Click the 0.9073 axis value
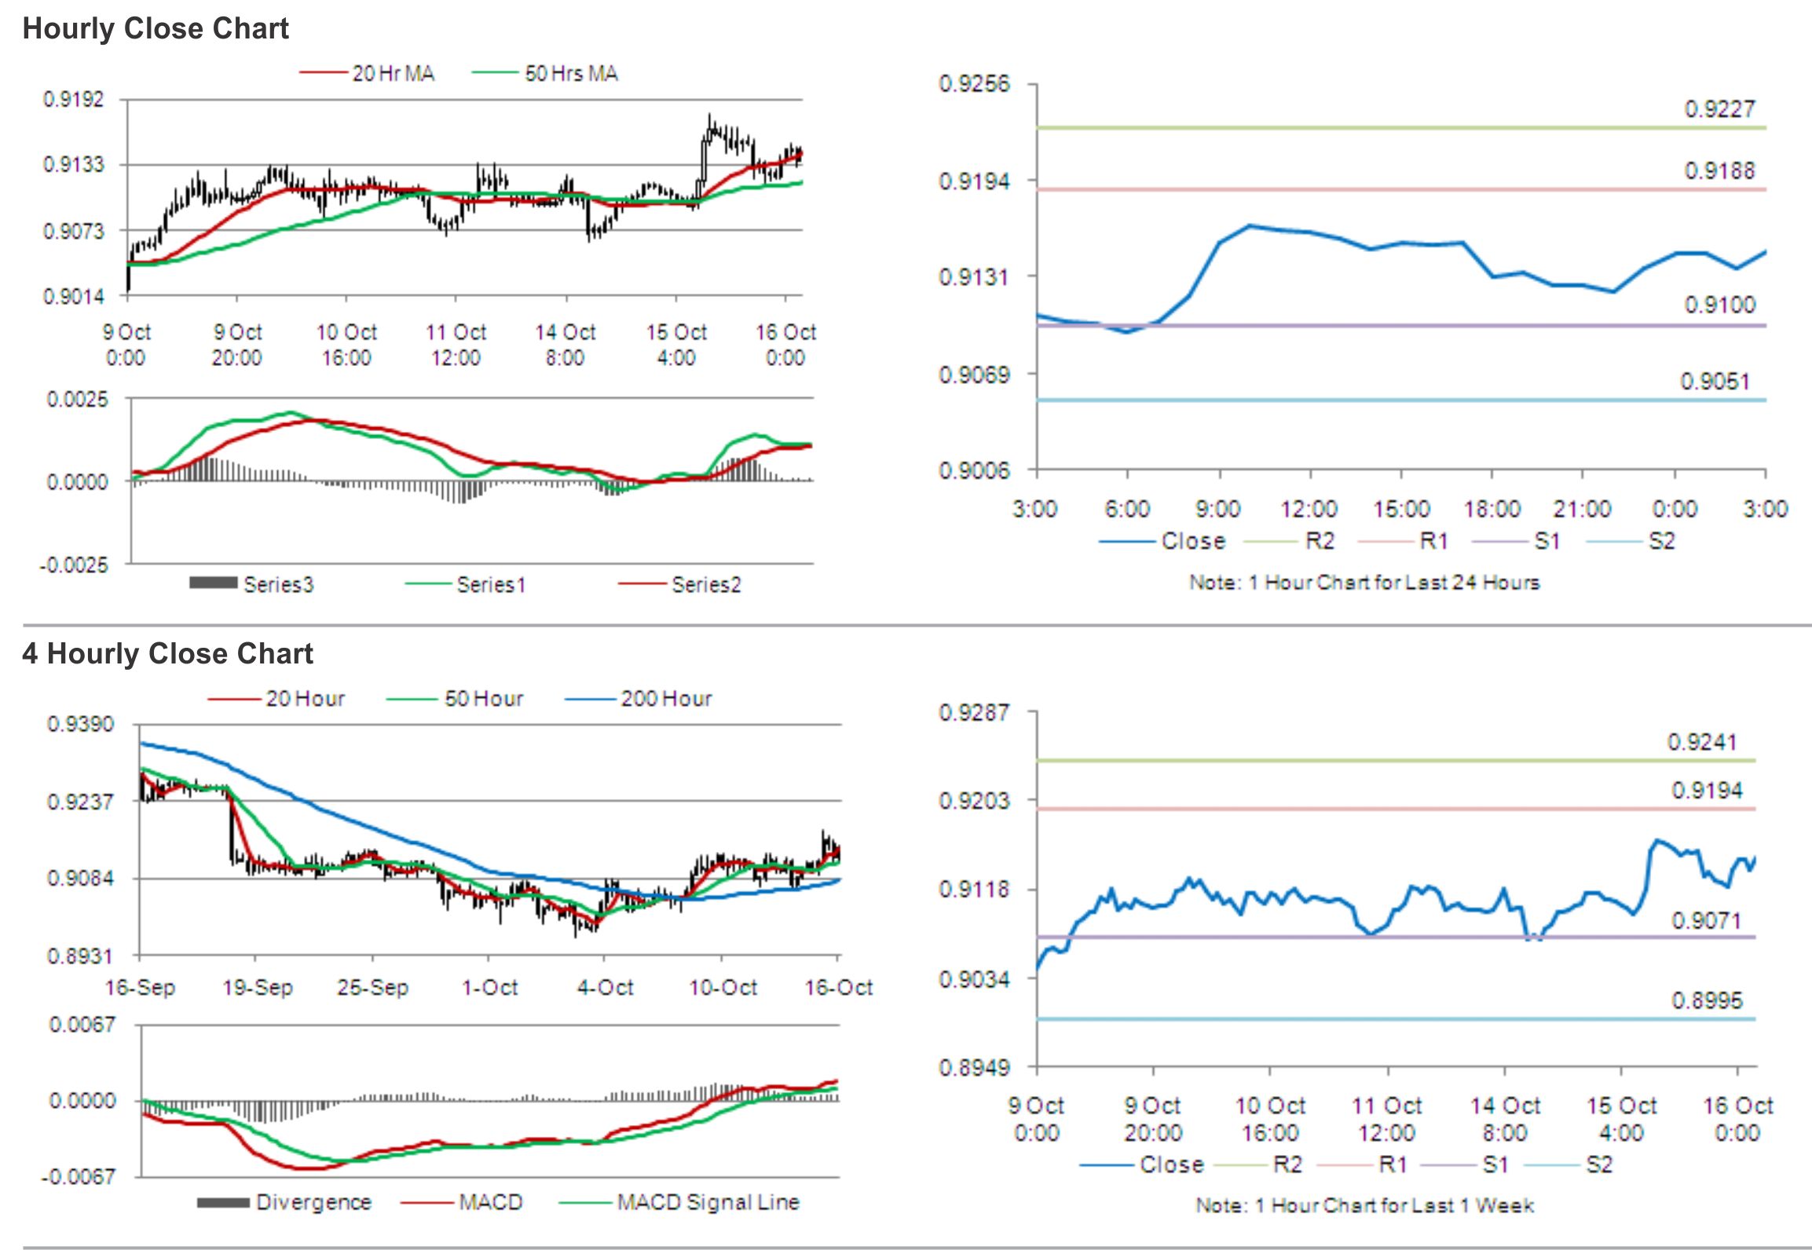1812x1250 pixels. click(x=73, y=231)
